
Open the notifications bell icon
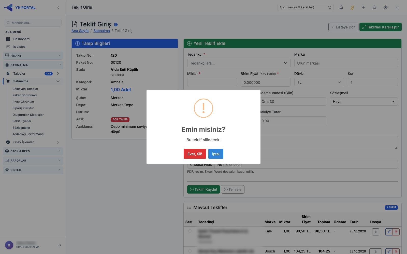[x=341, y=8]
